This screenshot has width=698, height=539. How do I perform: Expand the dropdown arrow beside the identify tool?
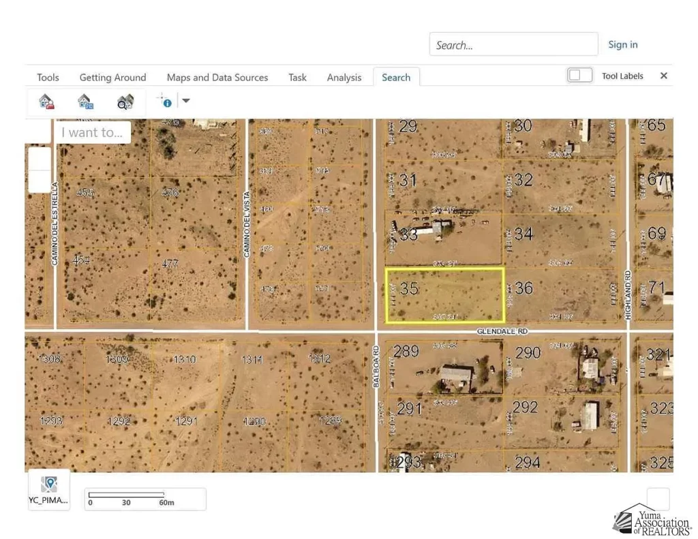click(185, 100)
